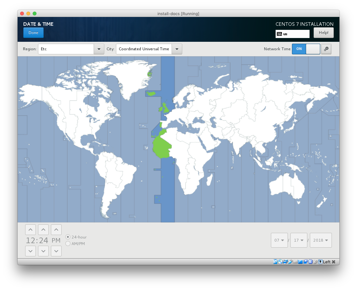This screenshot has height=290, width=357.
Task: Click the down arrow below PM
Action: [x=56, y=251]
